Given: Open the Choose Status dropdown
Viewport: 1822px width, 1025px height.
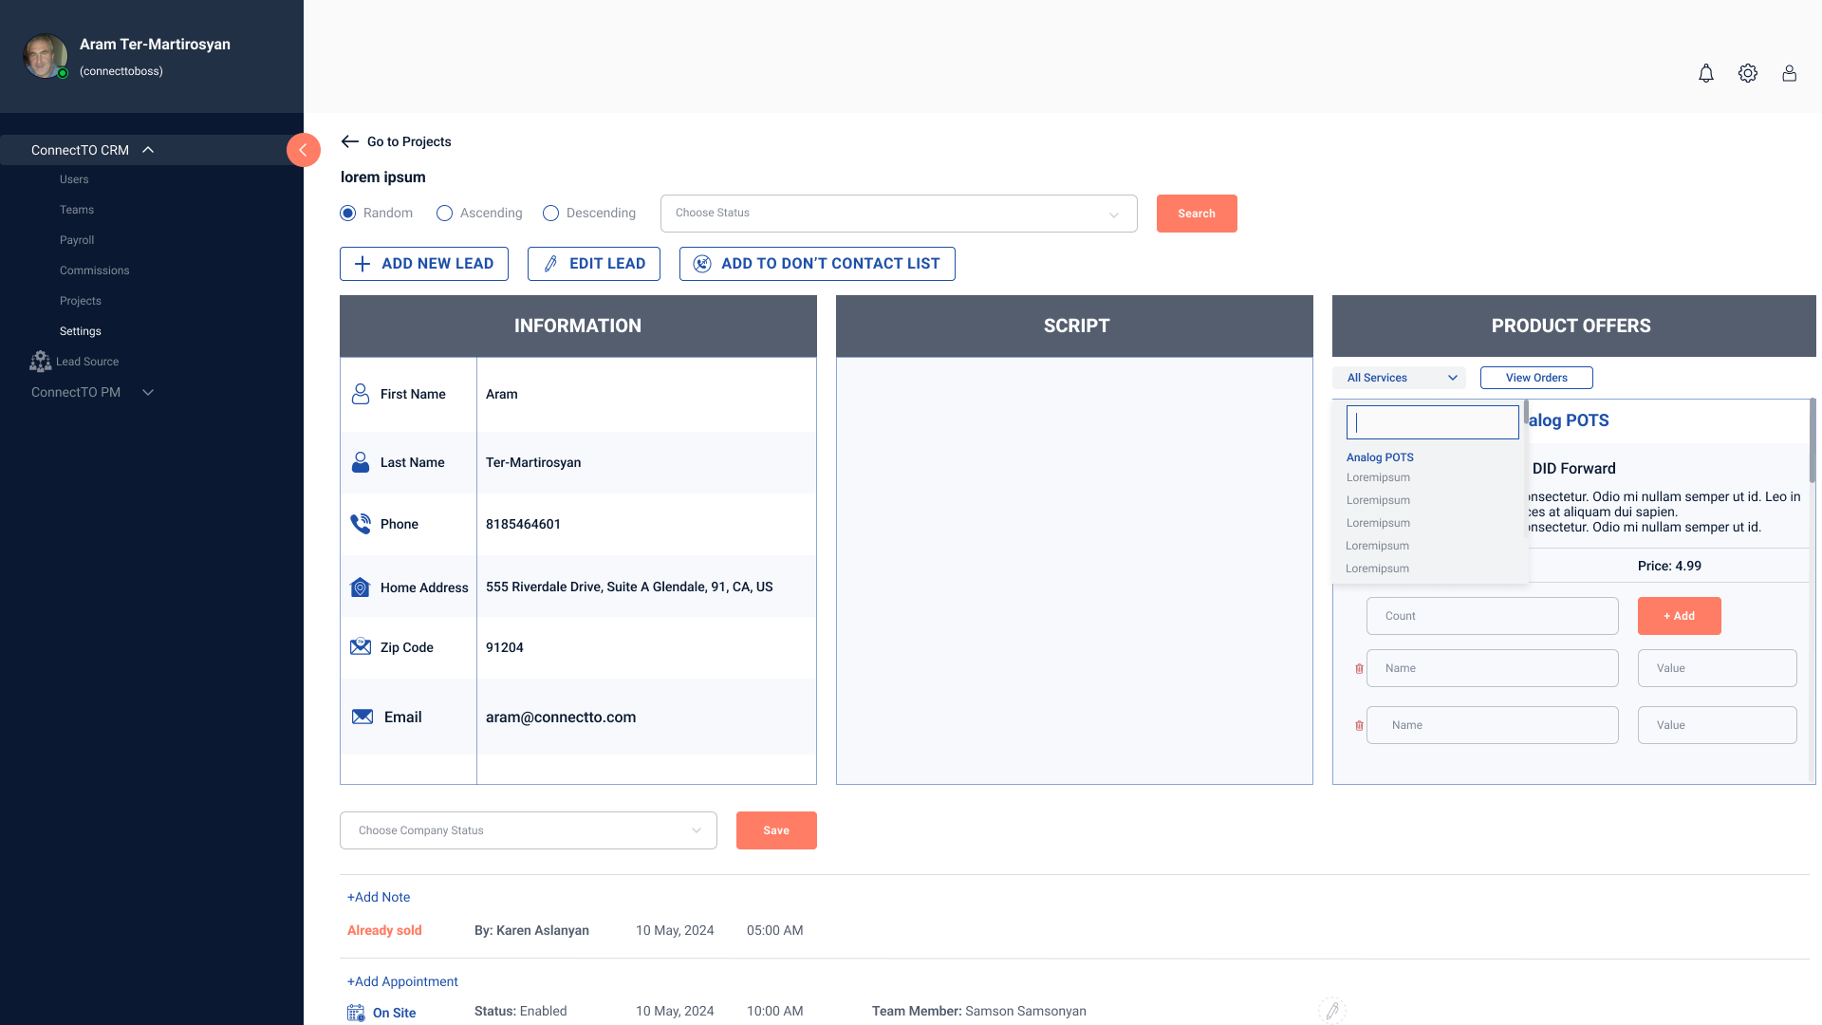Looking at the screenshot, I should tap(898, 214).
